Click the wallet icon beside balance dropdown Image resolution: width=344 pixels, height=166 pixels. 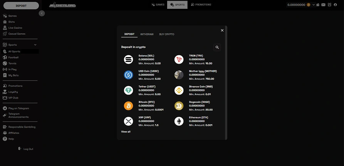[317, 5]
